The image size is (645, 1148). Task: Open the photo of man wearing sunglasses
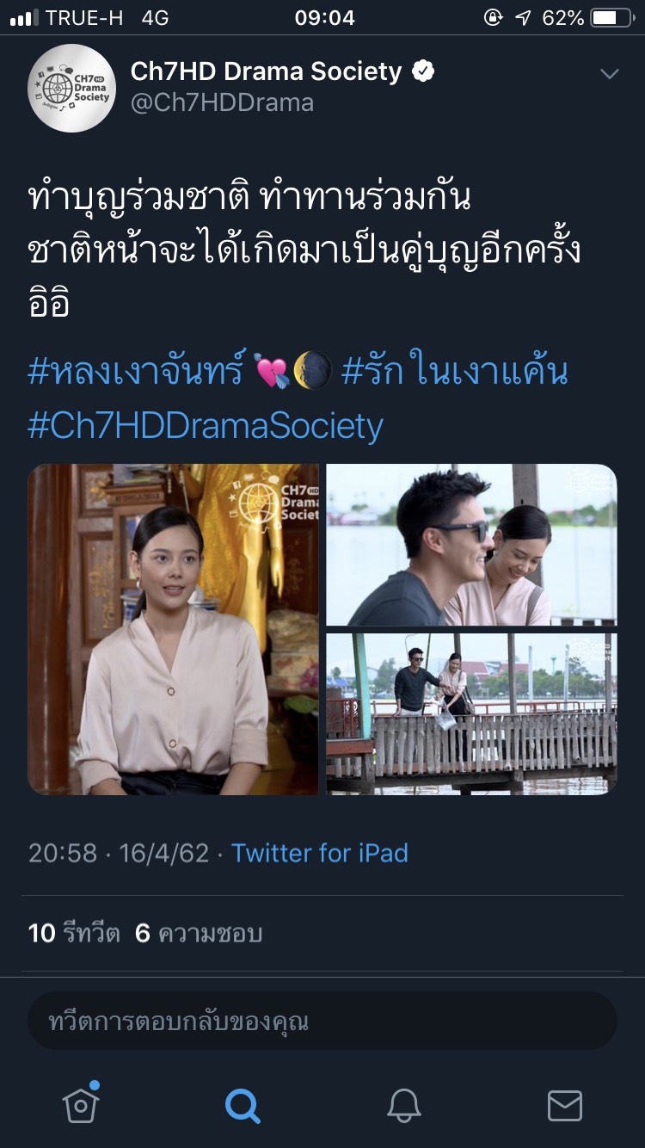pos(471,545)
